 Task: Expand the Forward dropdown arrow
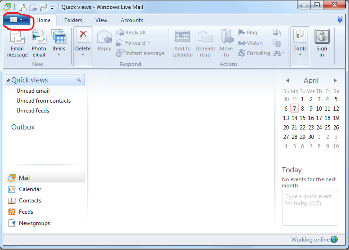tap(149, 42)
